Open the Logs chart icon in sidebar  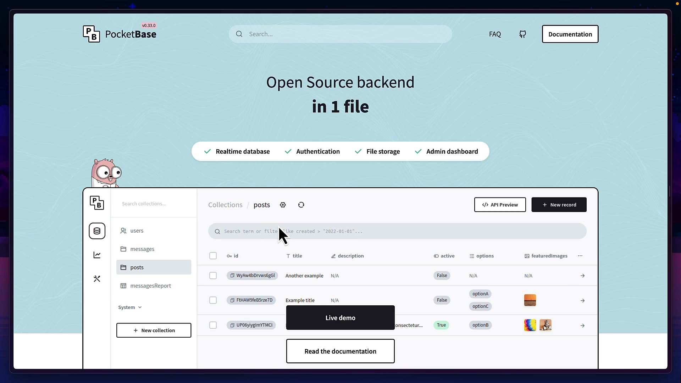(x=97, y=255)
